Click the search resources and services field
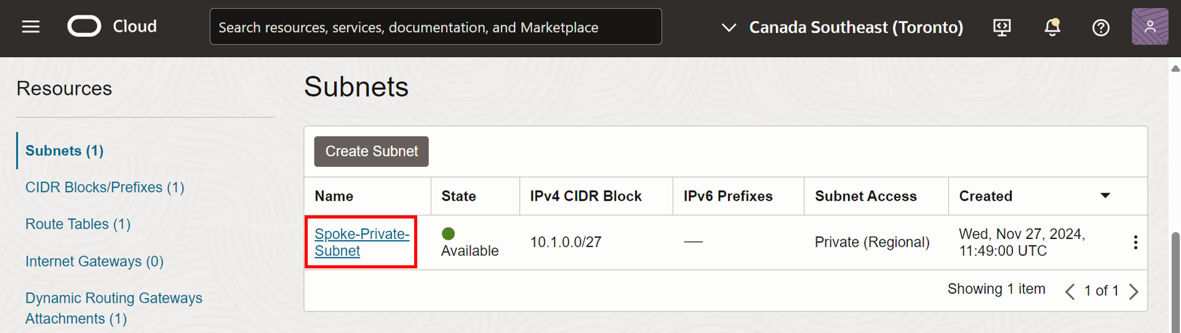Image resolution: width=1181 pixels, height=333 pixels. tap(435, 27)
